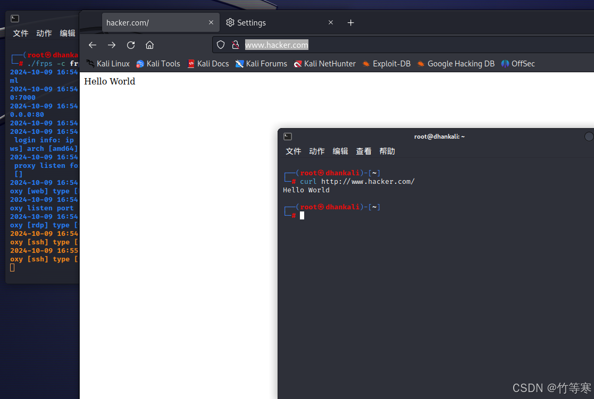Open 文件 menu in the frps terminal

(20, 33)
